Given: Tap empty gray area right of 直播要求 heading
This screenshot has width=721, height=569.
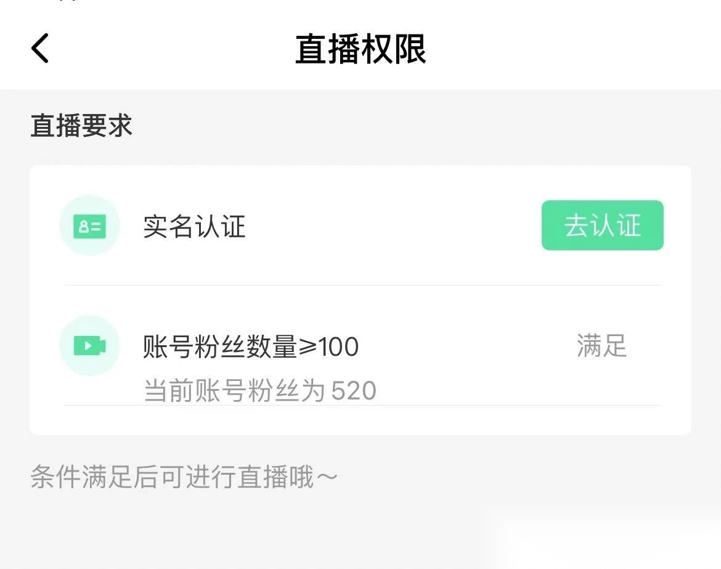Looking at the screenshot, I should pos(431,126).
